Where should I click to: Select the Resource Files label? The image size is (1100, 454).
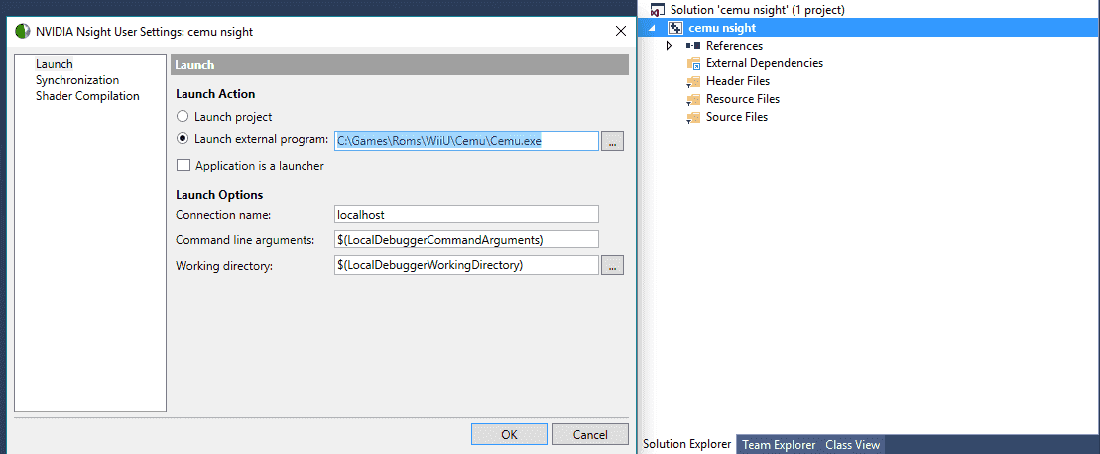(743, 99)
